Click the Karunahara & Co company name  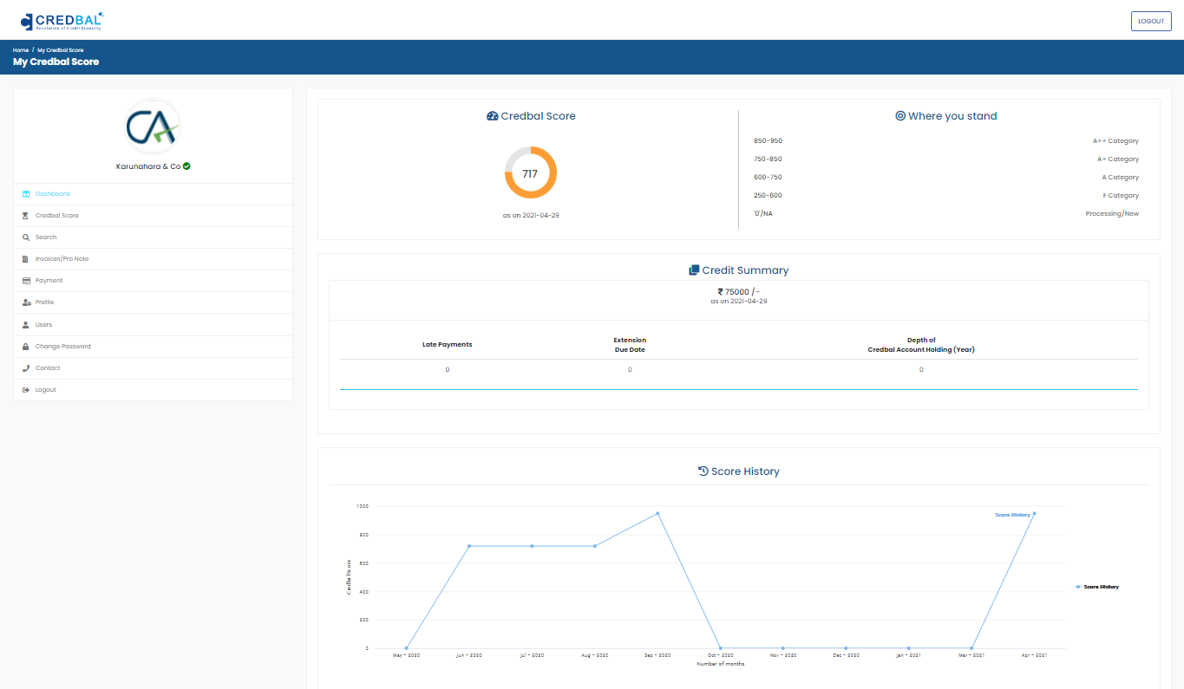[x=148, y=166]
